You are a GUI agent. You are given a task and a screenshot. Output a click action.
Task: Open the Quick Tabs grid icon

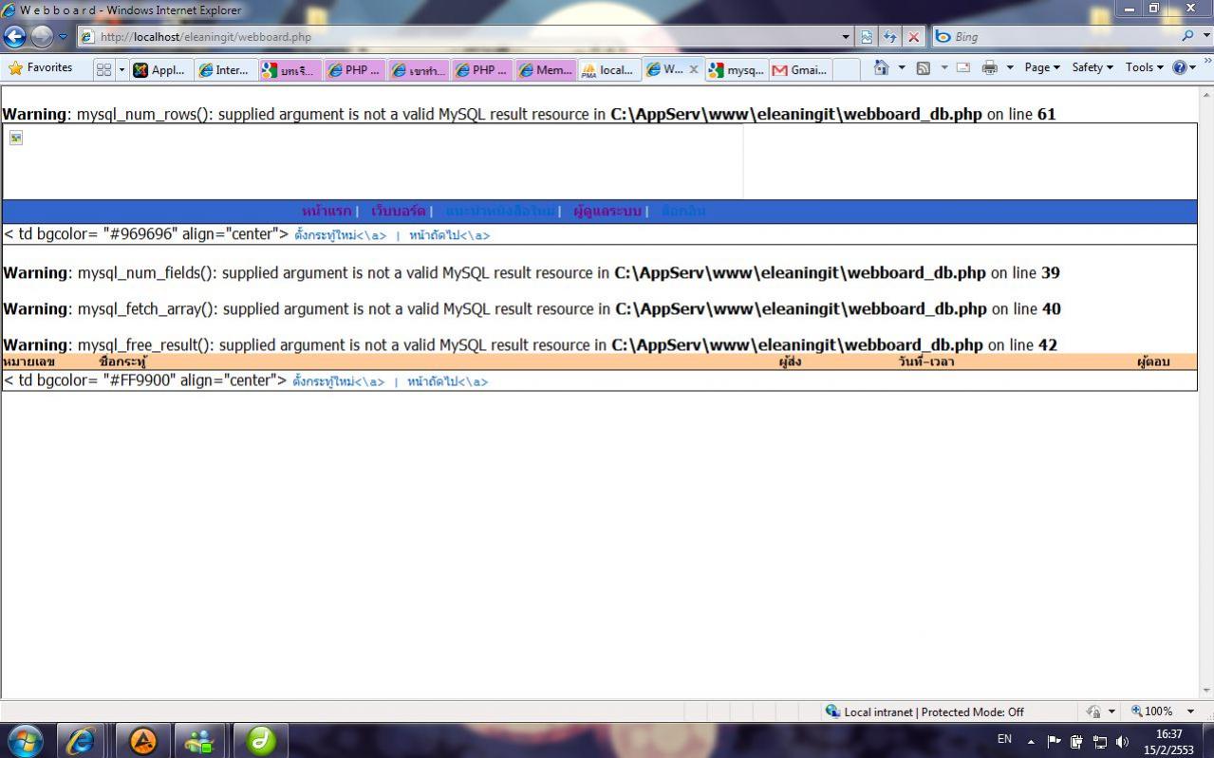pyautogui.click(x=104, y=69)
